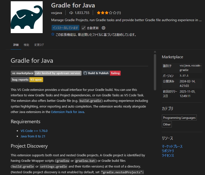205x175 pixels.
Task: Click the Requirements heading
Action: (x=25, y=122)
